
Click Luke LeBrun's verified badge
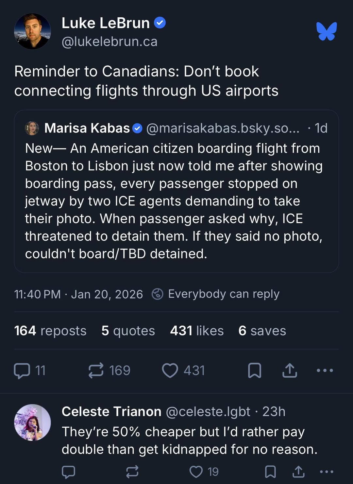[x=160, y=23]
